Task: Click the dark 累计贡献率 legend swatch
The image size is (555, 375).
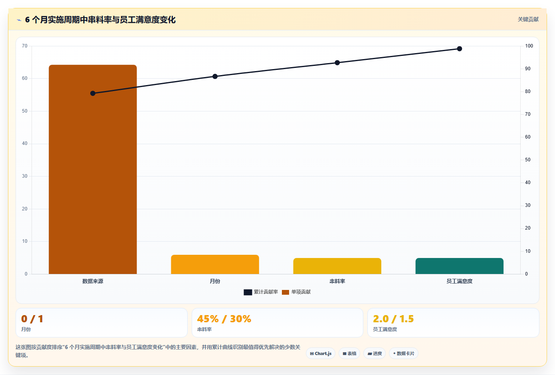Action: (248, 292)
